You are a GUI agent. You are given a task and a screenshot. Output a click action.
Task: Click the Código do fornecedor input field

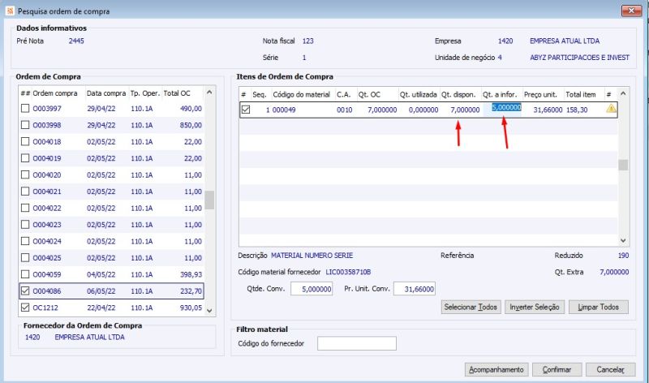click(x=357, y=343)
